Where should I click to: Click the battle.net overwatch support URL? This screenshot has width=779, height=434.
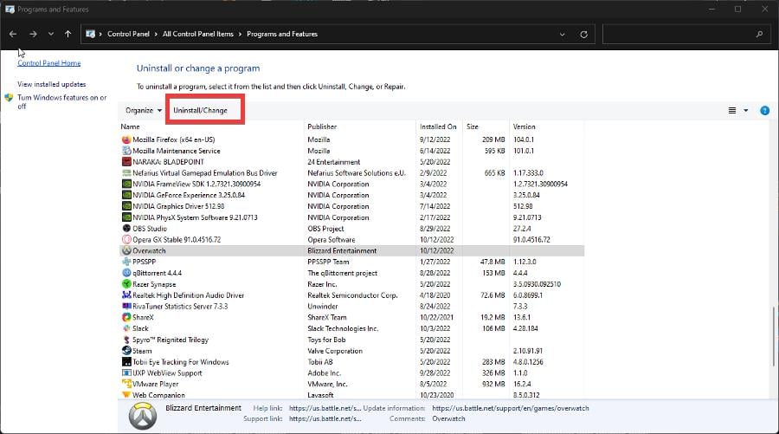510,408
